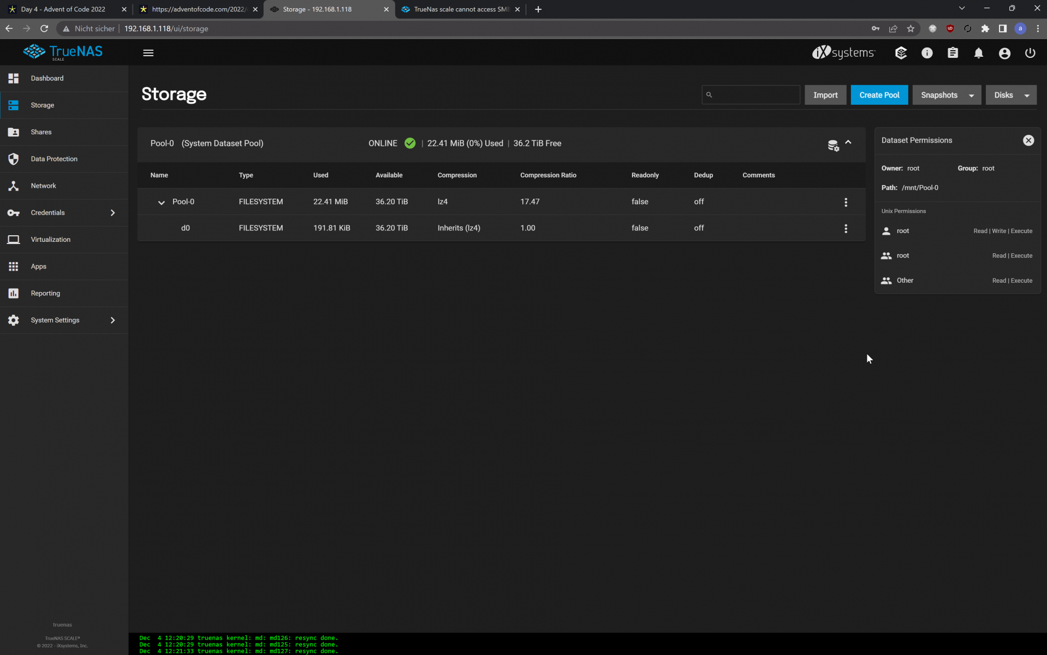Open the Dashboard sidebar item
Screen dimensions: 1047x655
pos(64,78)
